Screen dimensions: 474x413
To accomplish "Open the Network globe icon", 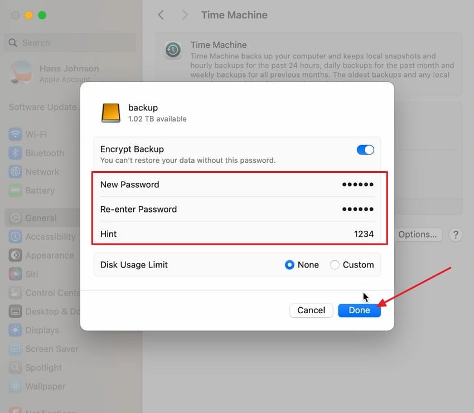I will click(16, 172).
